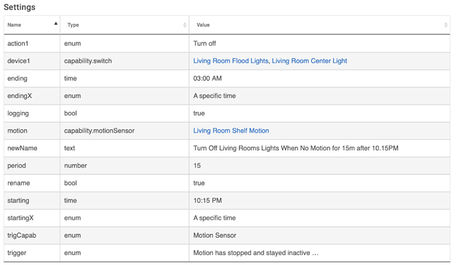Click the Type column sort arrows
457x265 pixels.
click(x=185, y=25)
